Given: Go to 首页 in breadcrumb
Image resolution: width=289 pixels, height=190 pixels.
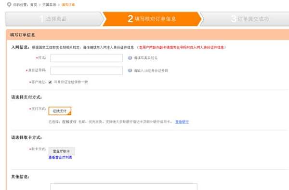Looking at the screenshot, I should coord(34,5).
